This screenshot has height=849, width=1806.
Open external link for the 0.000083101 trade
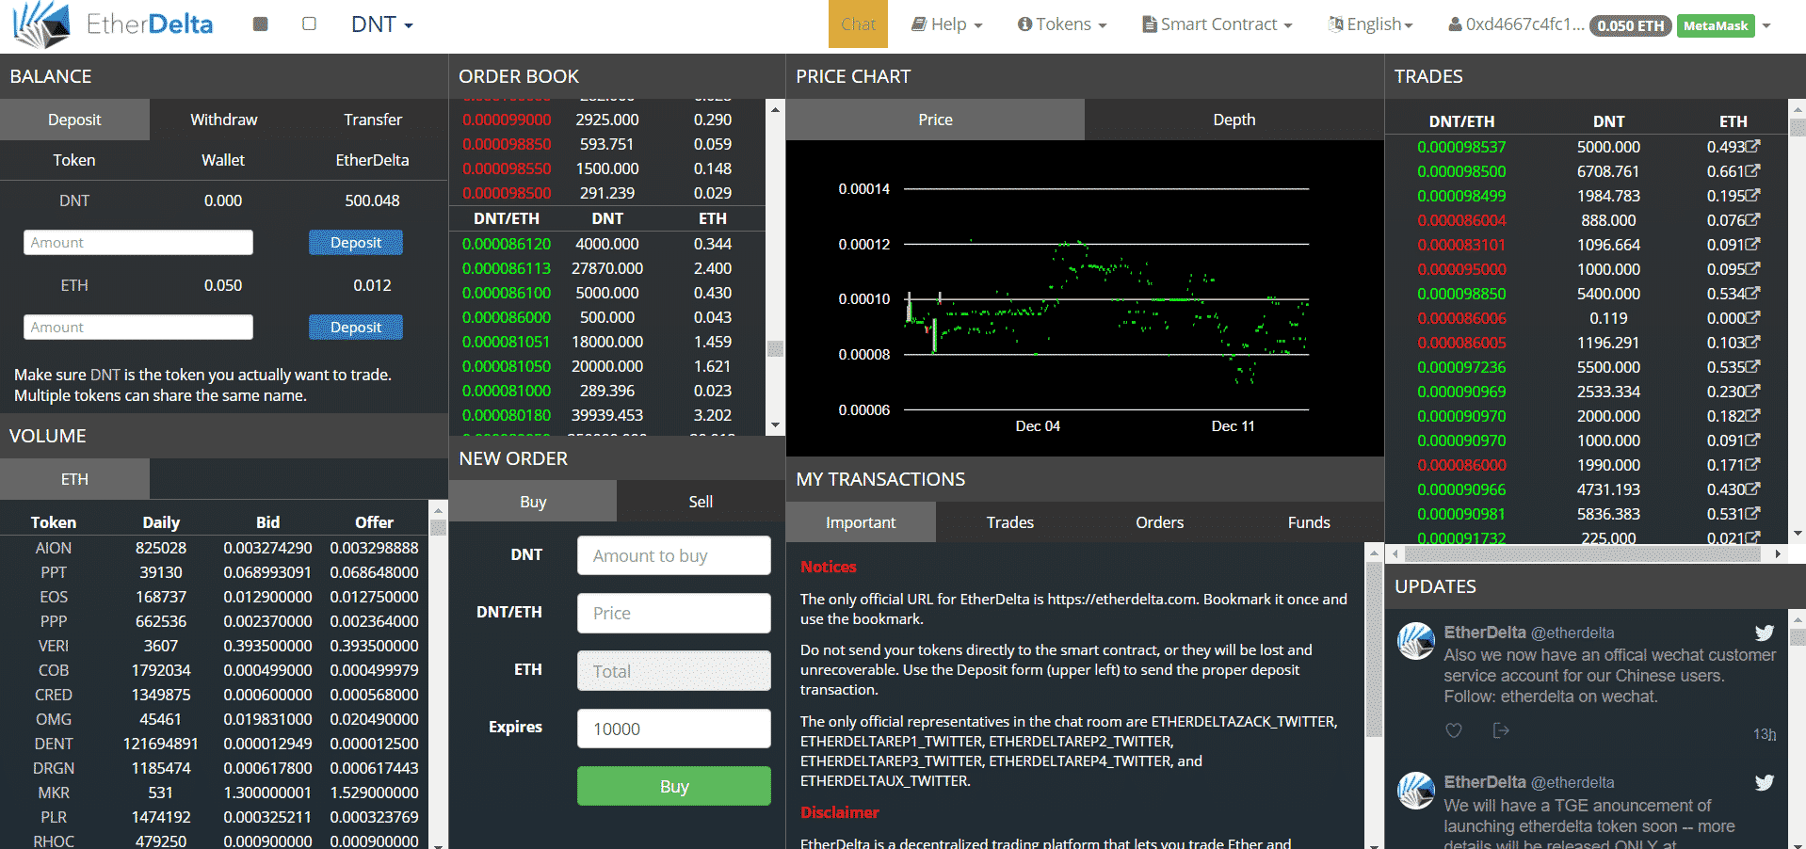(1753, 244)
